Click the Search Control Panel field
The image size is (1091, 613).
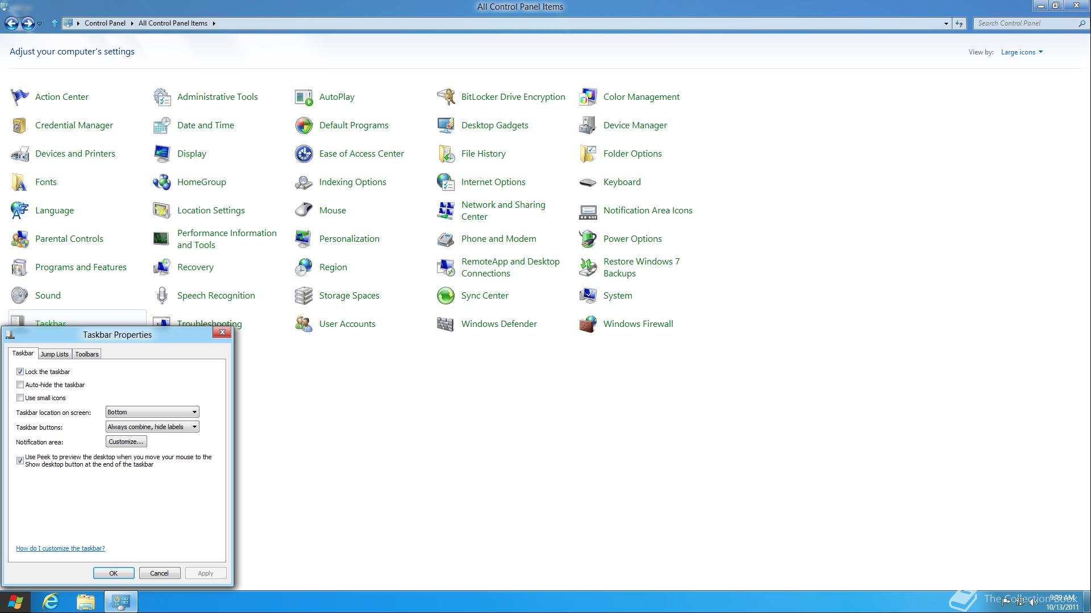1025,23
